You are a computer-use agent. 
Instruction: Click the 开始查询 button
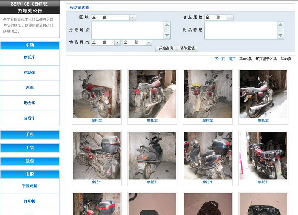click(x=166, y=49)
